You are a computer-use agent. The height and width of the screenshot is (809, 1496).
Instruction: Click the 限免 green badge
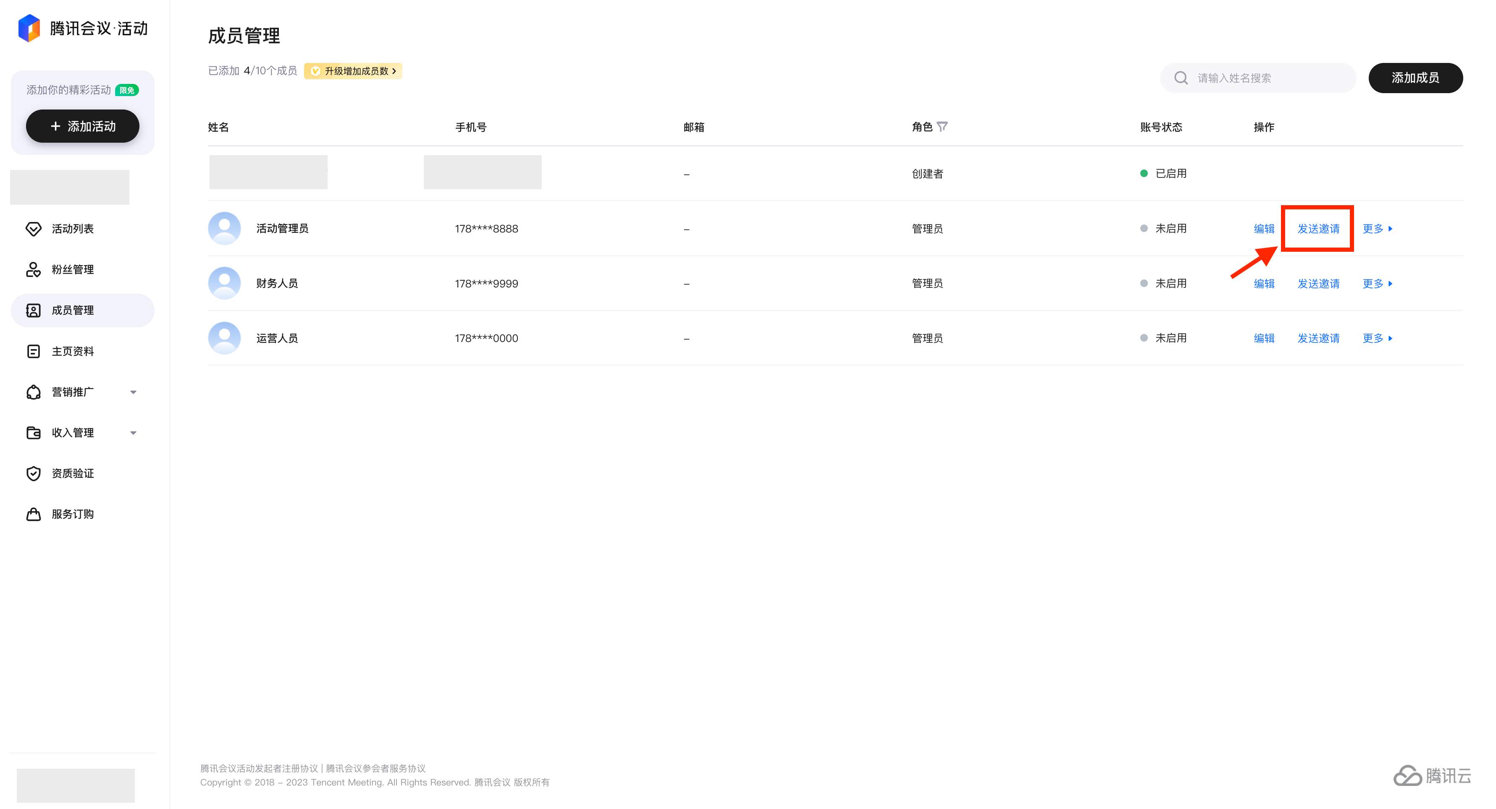[126, 90]
